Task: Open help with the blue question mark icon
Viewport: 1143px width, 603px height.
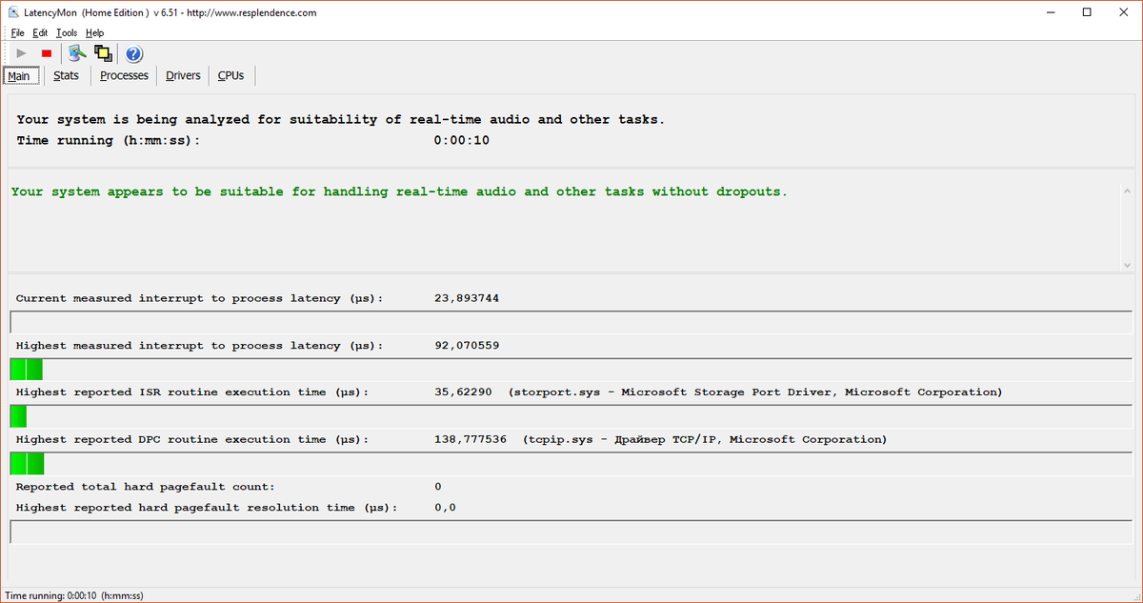Action: (x=133, y=53)
